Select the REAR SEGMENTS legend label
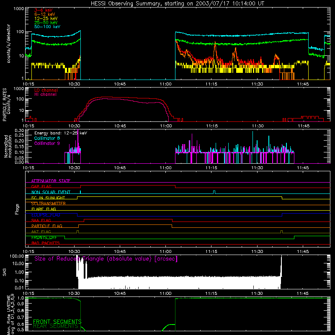Screen dimensions: 335x335 (x=56, y=326)
